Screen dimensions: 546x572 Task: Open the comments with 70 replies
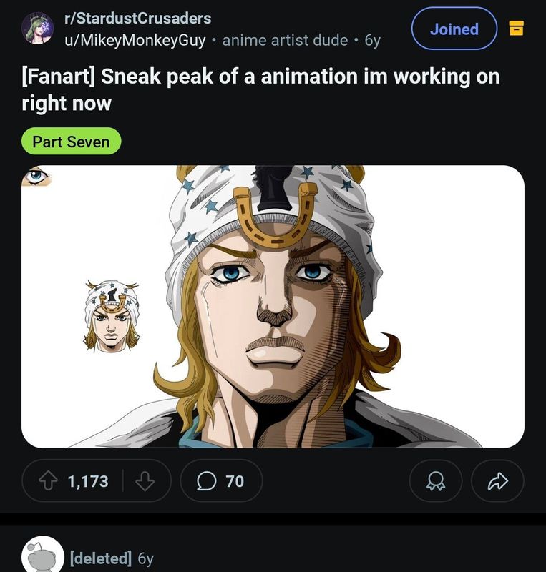pyautogui.click(x=220, y=481)
